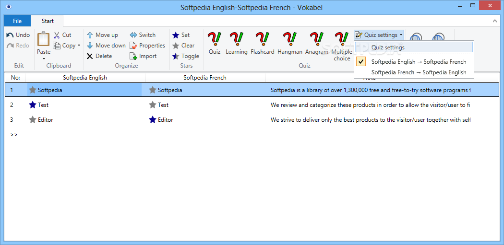This screenshot has height=245, width=504.
Task: Copy the selected entry
Action: (x=64, y=45)
